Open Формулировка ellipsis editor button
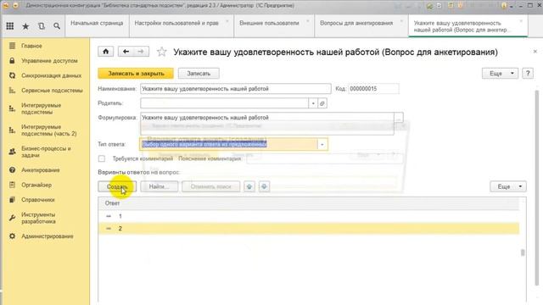543x305 pixels. (x=399, y=118)
